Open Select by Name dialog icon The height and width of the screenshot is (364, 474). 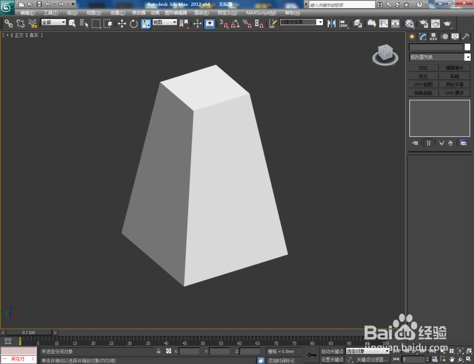[84, 24]
